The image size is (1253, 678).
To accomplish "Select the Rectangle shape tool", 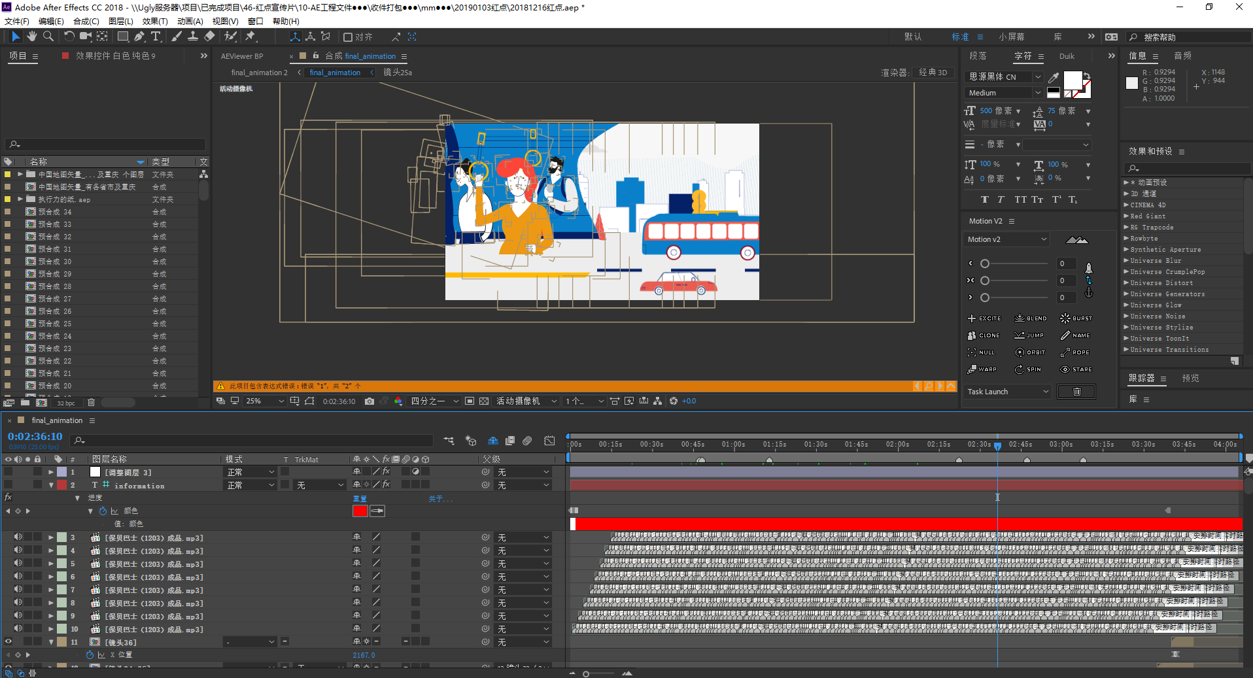I will [x=122, y=37].
